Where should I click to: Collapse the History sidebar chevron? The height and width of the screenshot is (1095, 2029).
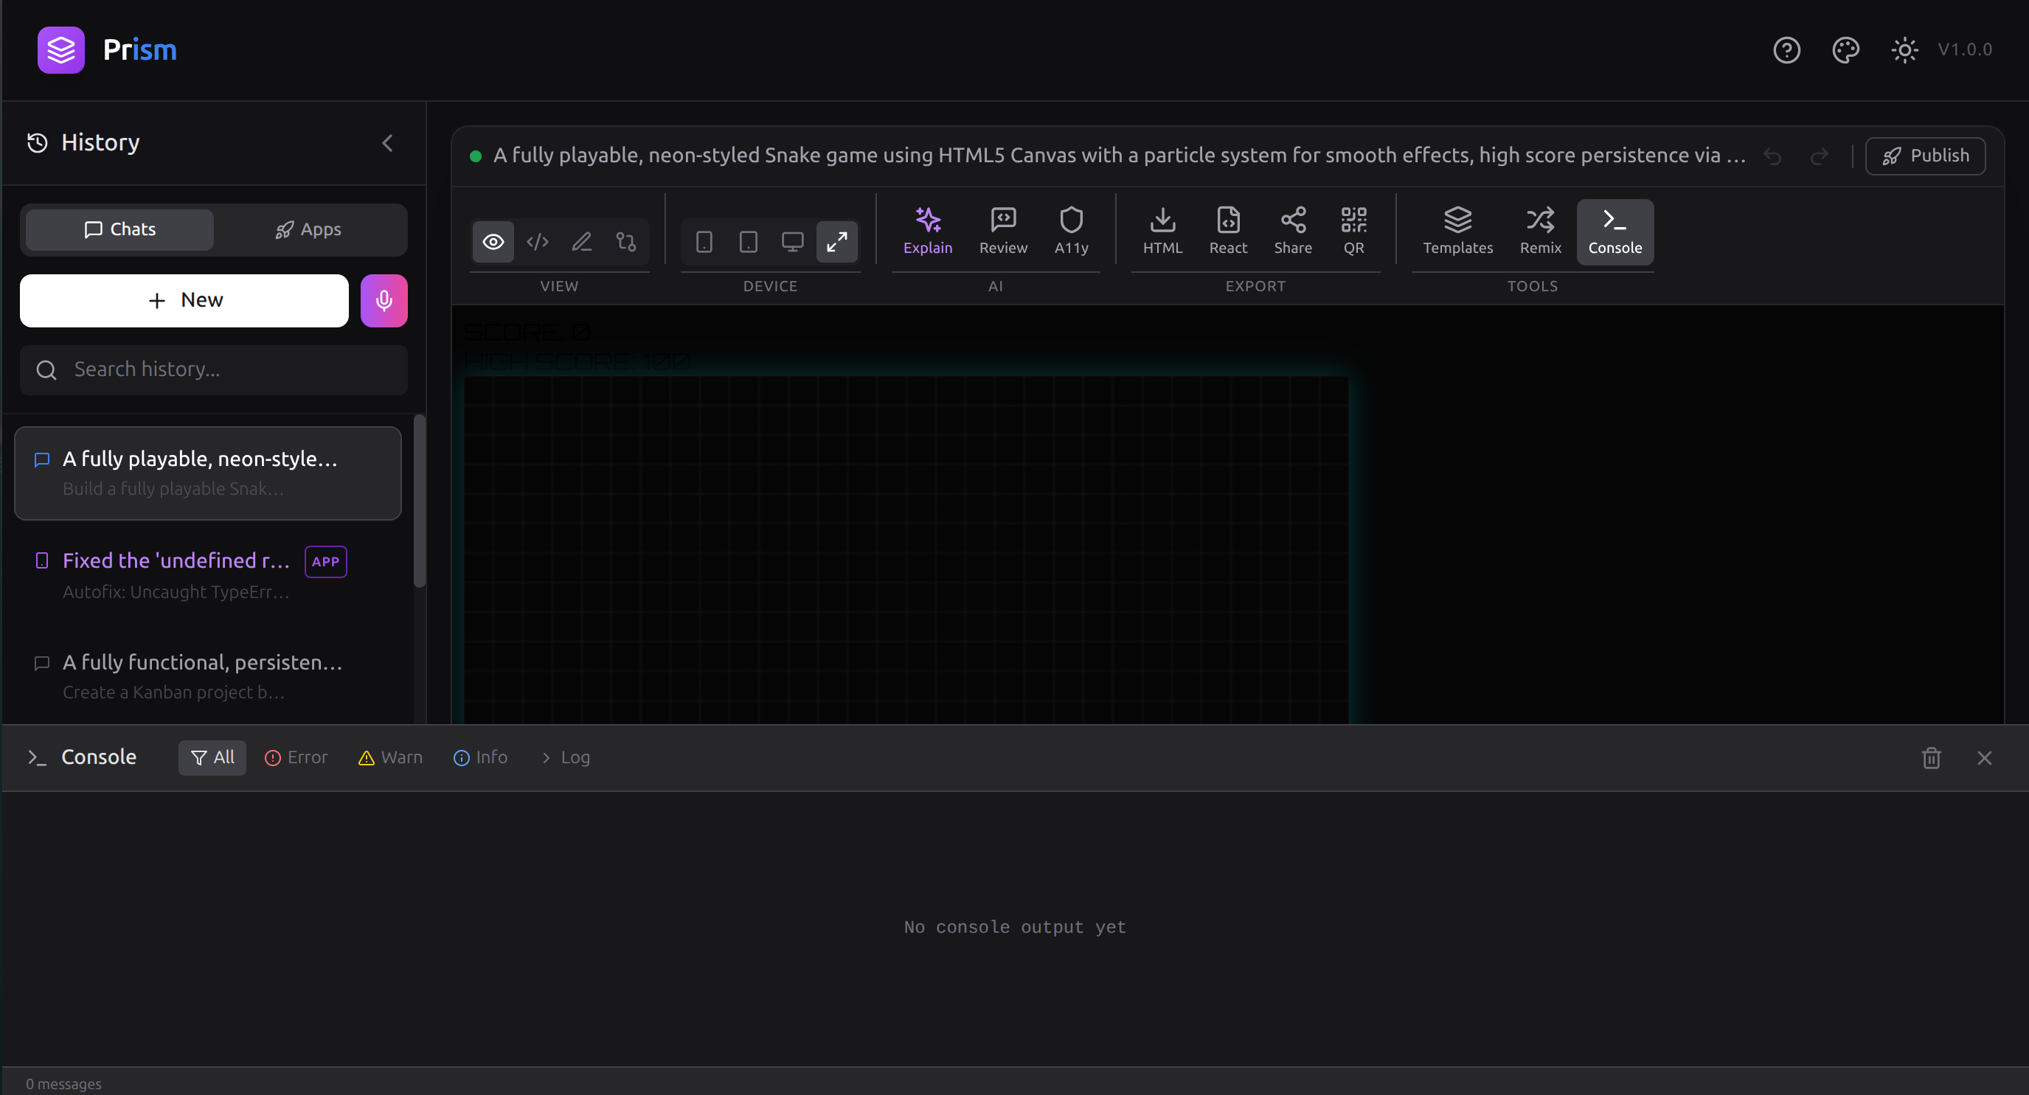387,143
